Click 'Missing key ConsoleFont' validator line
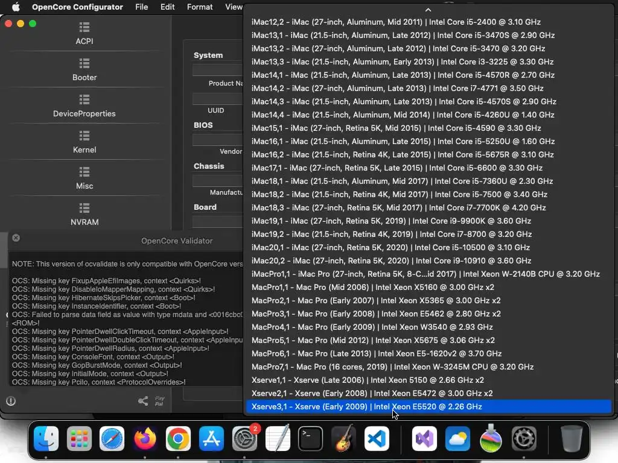 tap(93, 357)
